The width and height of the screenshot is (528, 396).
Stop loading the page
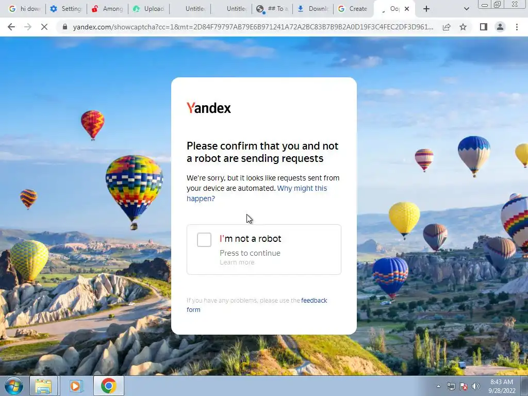pos(44,27)
